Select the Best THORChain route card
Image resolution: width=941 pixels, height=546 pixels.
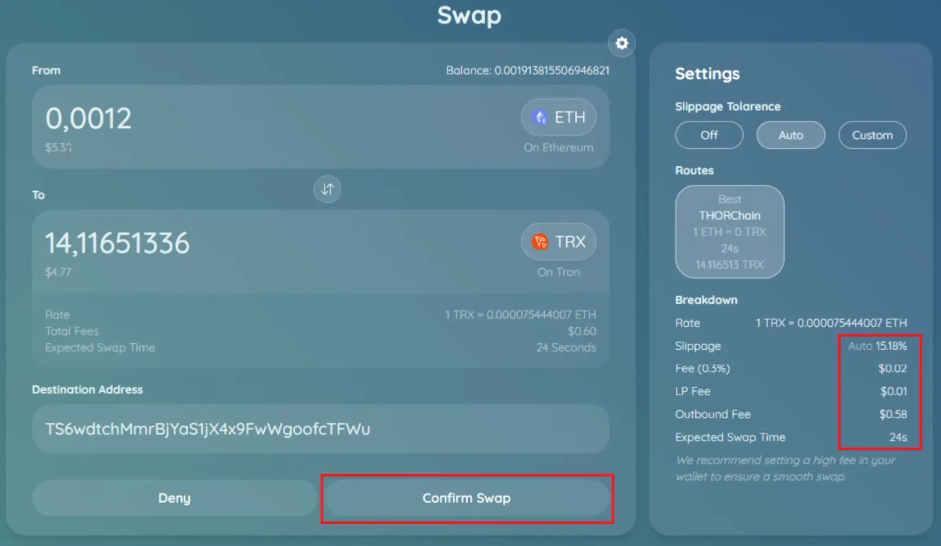[729, 232]
